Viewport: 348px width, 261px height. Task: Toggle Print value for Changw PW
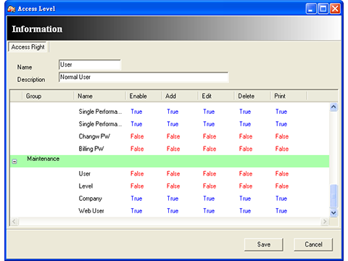point(282,136)
